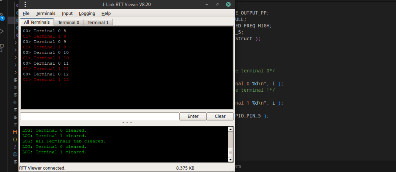Expand the first collapsed folder chevron in explorer
The width and height of the screenshot is (396, 172).
click(15, 43)
